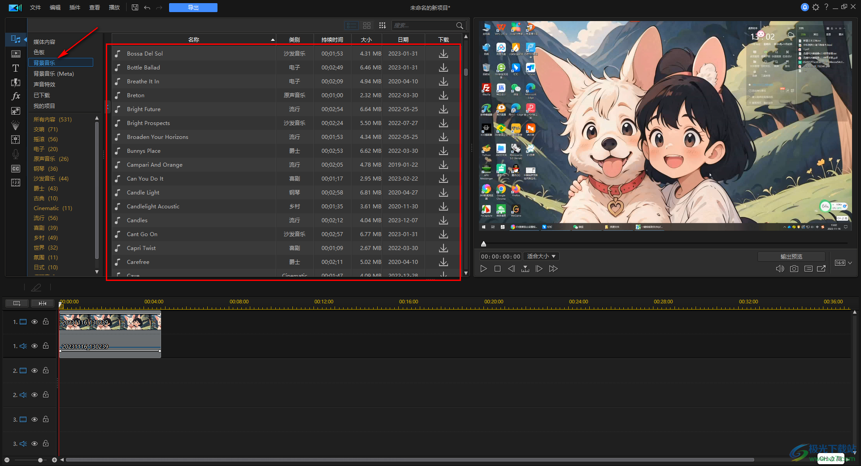Lock video track 1
The height and width of the screenshot is (466, 861).
46,322
